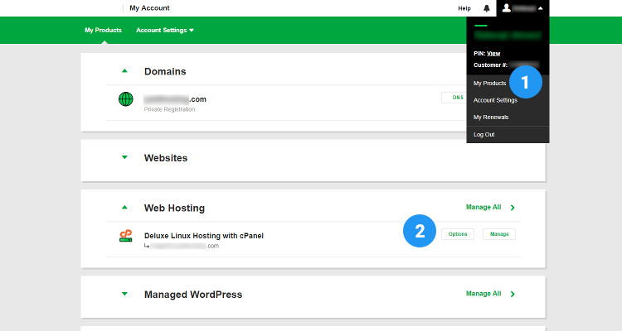Click the Web Hosting Manage All chevron
The width and height of the screenshot is (622, 331).
click(513, 208)
